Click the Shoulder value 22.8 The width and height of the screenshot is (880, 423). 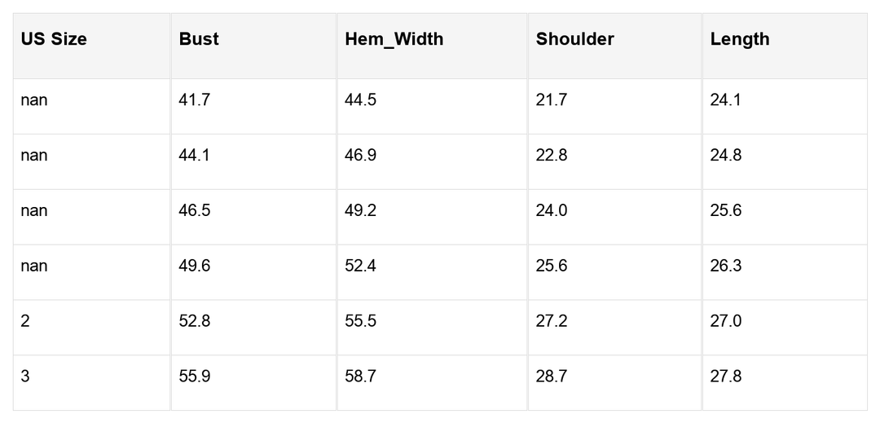tap(552, 155)
